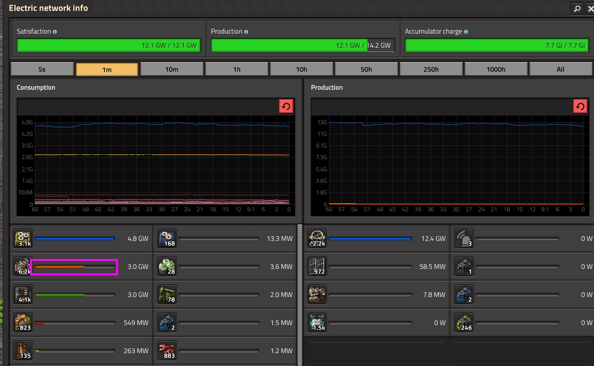This screenshot has height=366, width=594.
Task: Click the blue 12.4 GW production bar
Action: point(370,239)
